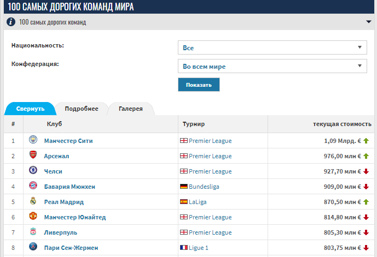
Task: Open the Челси club link
Action: point(53,171)
